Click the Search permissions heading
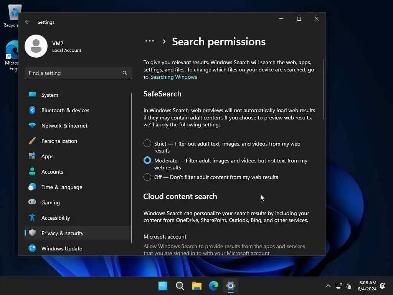 [x=218, y=41]
